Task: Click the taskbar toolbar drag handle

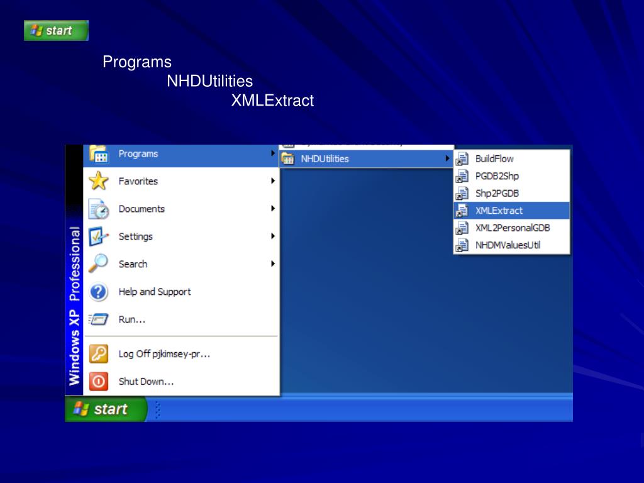Action: (x=157, y=409)
